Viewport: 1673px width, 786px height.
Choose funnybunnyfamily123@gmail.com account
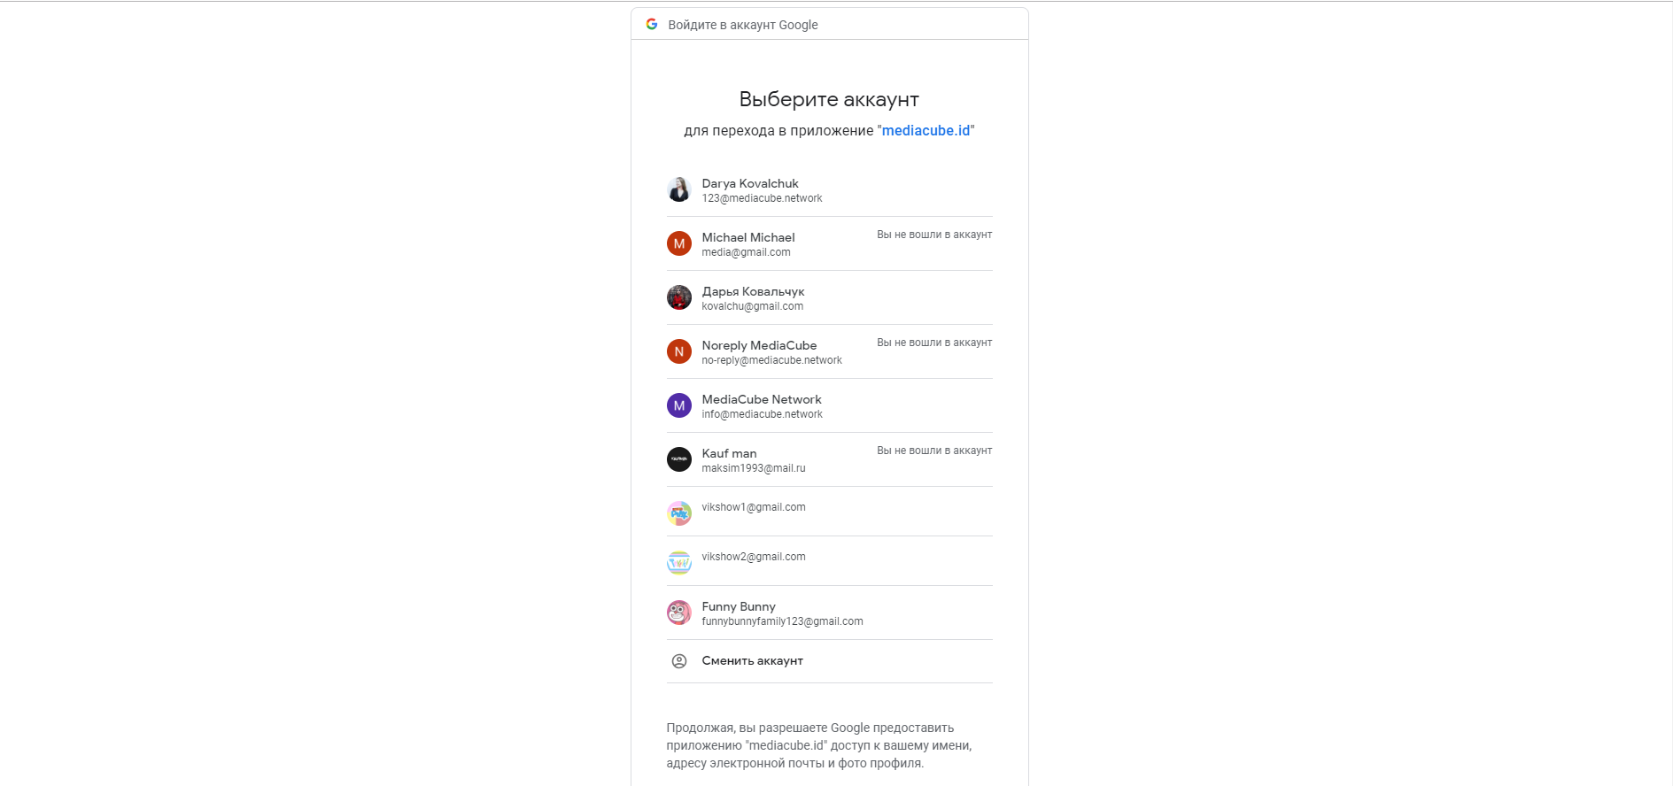click(830, 613)
